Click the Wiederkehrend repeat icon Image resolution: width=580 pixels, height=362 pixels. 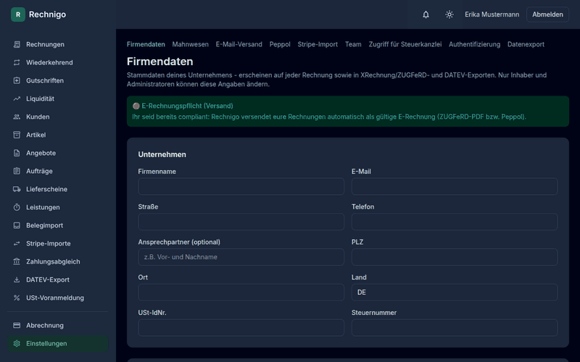pos(17,62)
